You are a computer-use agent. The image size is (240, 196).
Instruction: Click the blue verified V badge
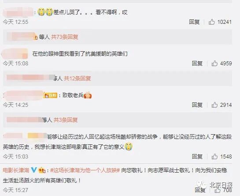[x=33, y=170]
